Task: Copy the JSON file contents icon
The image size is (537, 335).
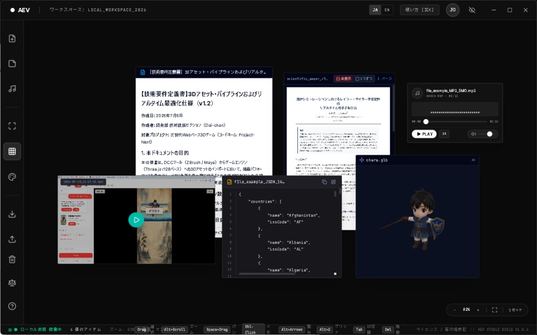Action: pyautogui.click(x=324, y=182)
